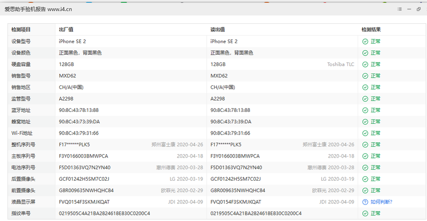Image resolution: width=427 pixels, height=221 pixels.
Task: Click the 检测项目 column header
Action: [x=21, y=29]
